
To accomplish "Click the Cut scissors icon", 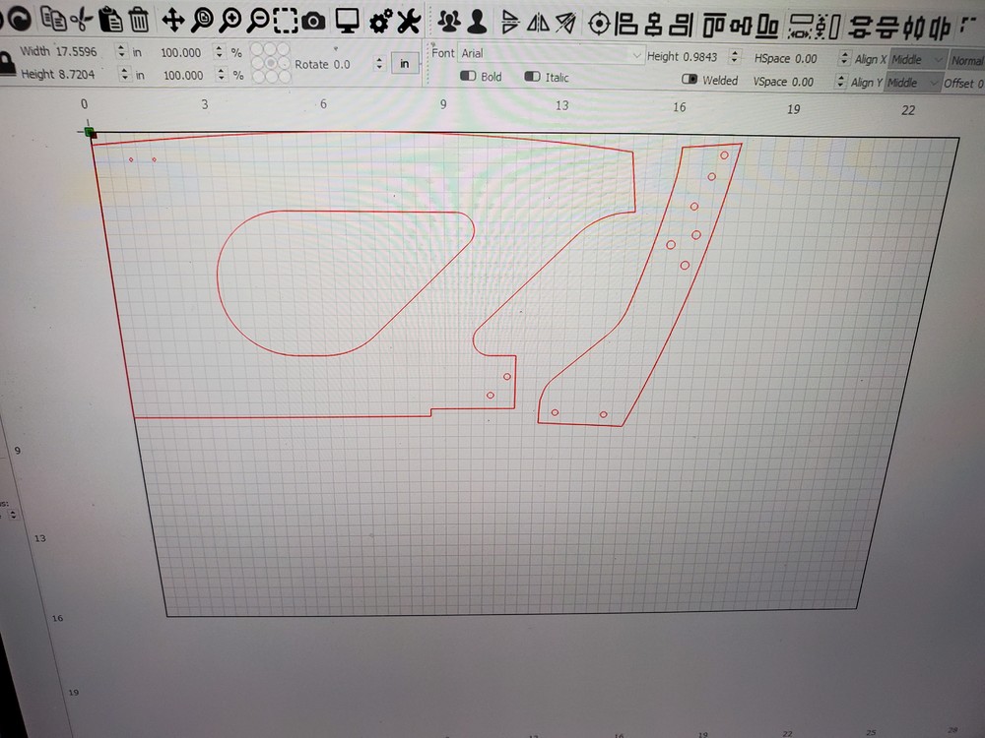I will 81,20.
